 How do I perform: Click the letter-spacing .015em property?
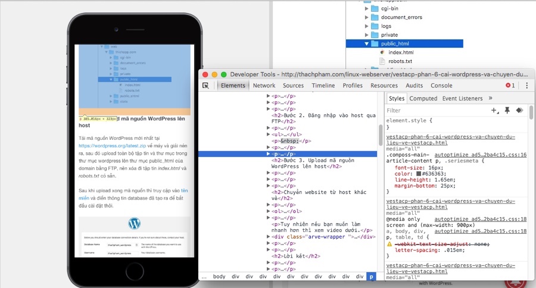(x=429, y=250)
